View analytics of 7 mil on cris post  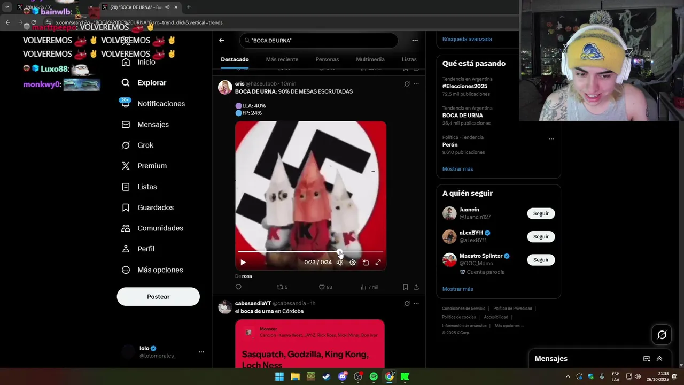[x=369, y=287]
